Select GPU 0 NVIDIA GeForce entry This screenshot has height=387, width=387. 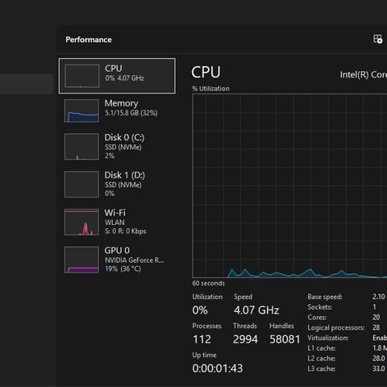(x=117, y=260)
